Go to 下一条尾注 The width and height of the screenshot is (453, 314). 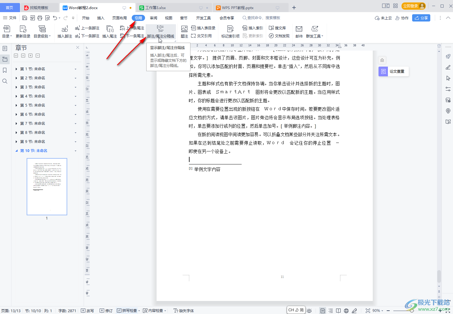click(132, 36)
